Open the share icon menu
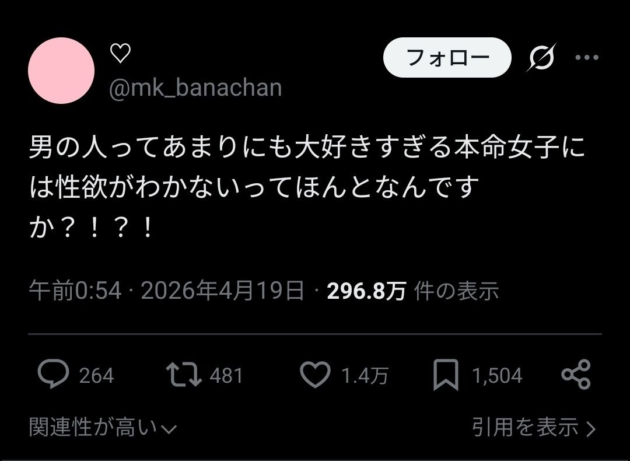Image resolution: width=630 pixels, height=461 pixels. click(576, 375)
